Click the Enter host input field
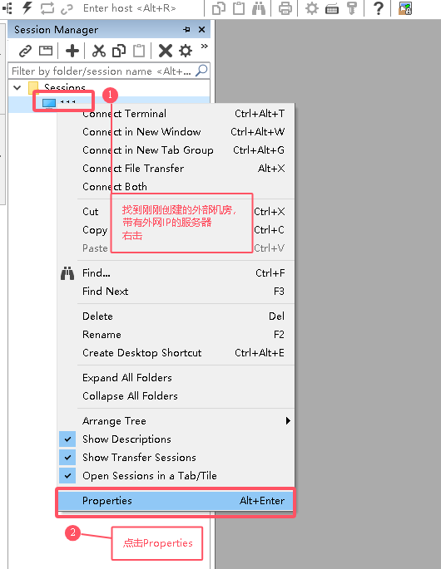 (141, 8)
